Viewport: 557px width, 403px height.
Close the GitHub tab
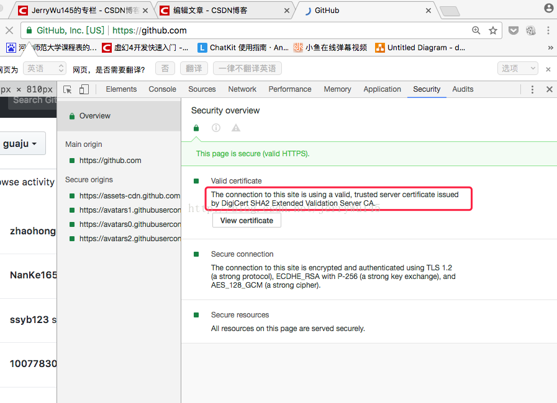(428, 11)
